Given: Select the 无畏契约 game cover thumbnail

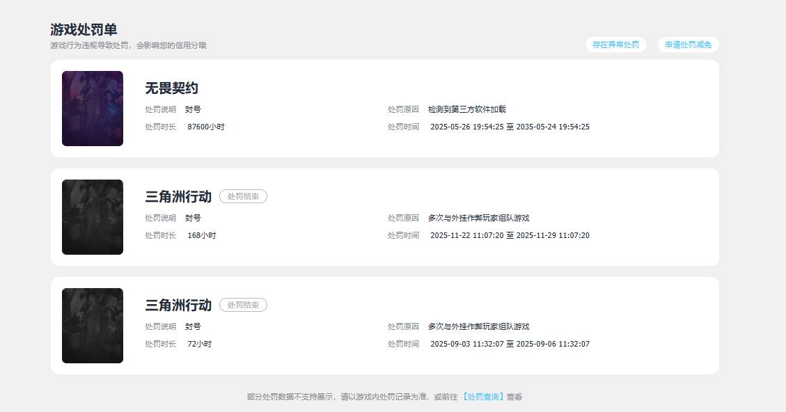Looking at the screenshot, I should [x=93, y=109].
